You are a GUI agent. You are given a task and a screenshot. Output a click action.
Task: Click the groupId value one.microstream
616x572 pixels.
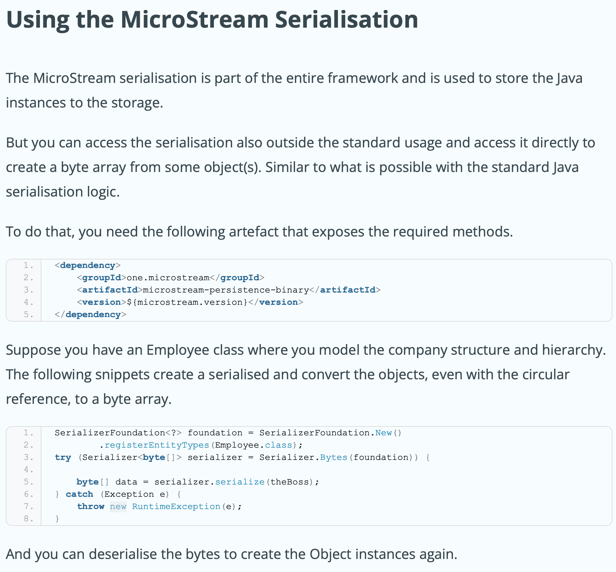click(x=168, y=278)
